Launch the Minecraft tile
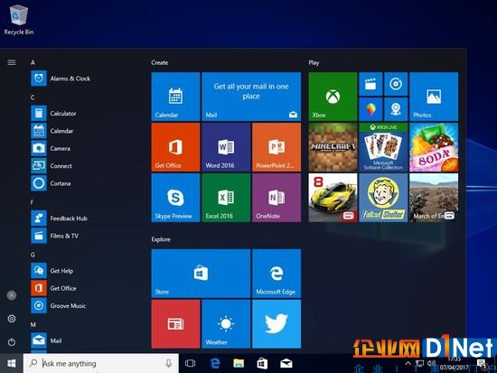497x373 pixels. tap(333, 147)
